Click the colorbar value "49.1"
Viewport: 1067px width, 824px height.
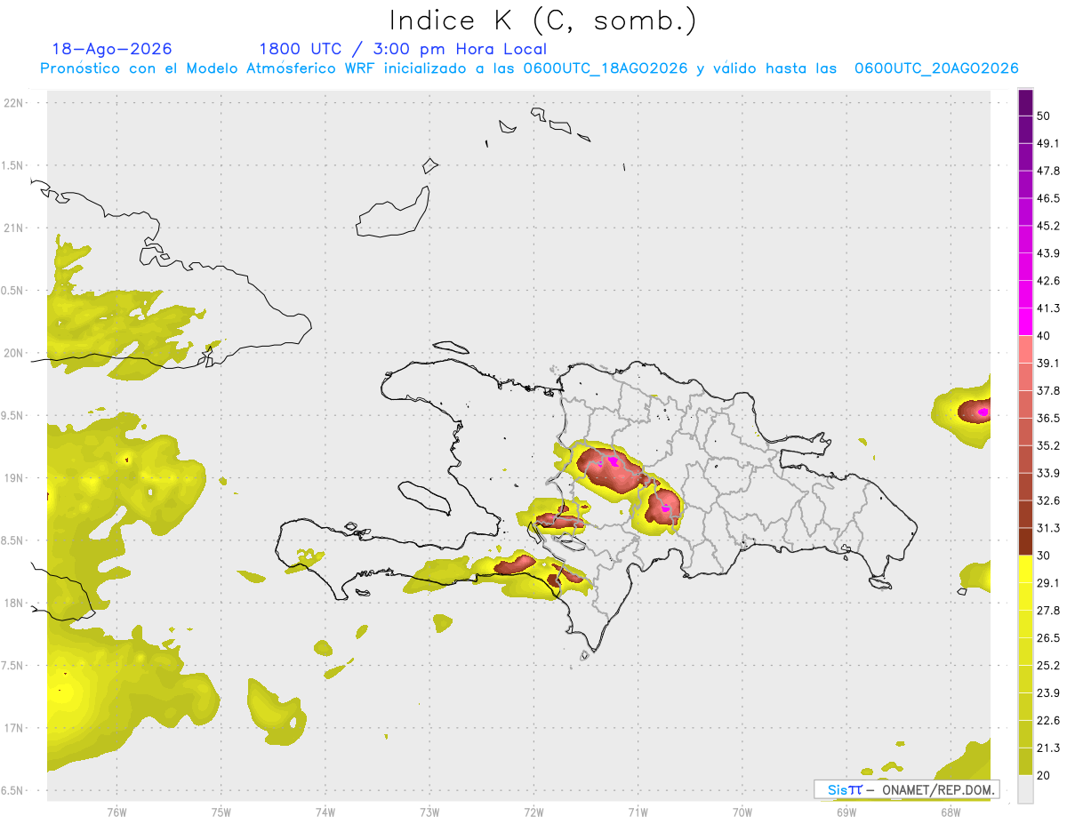point(1048,143)
